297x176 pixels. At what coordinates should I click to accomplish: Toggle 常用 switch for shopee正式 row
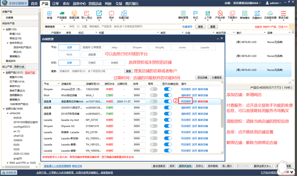[154, 89]
